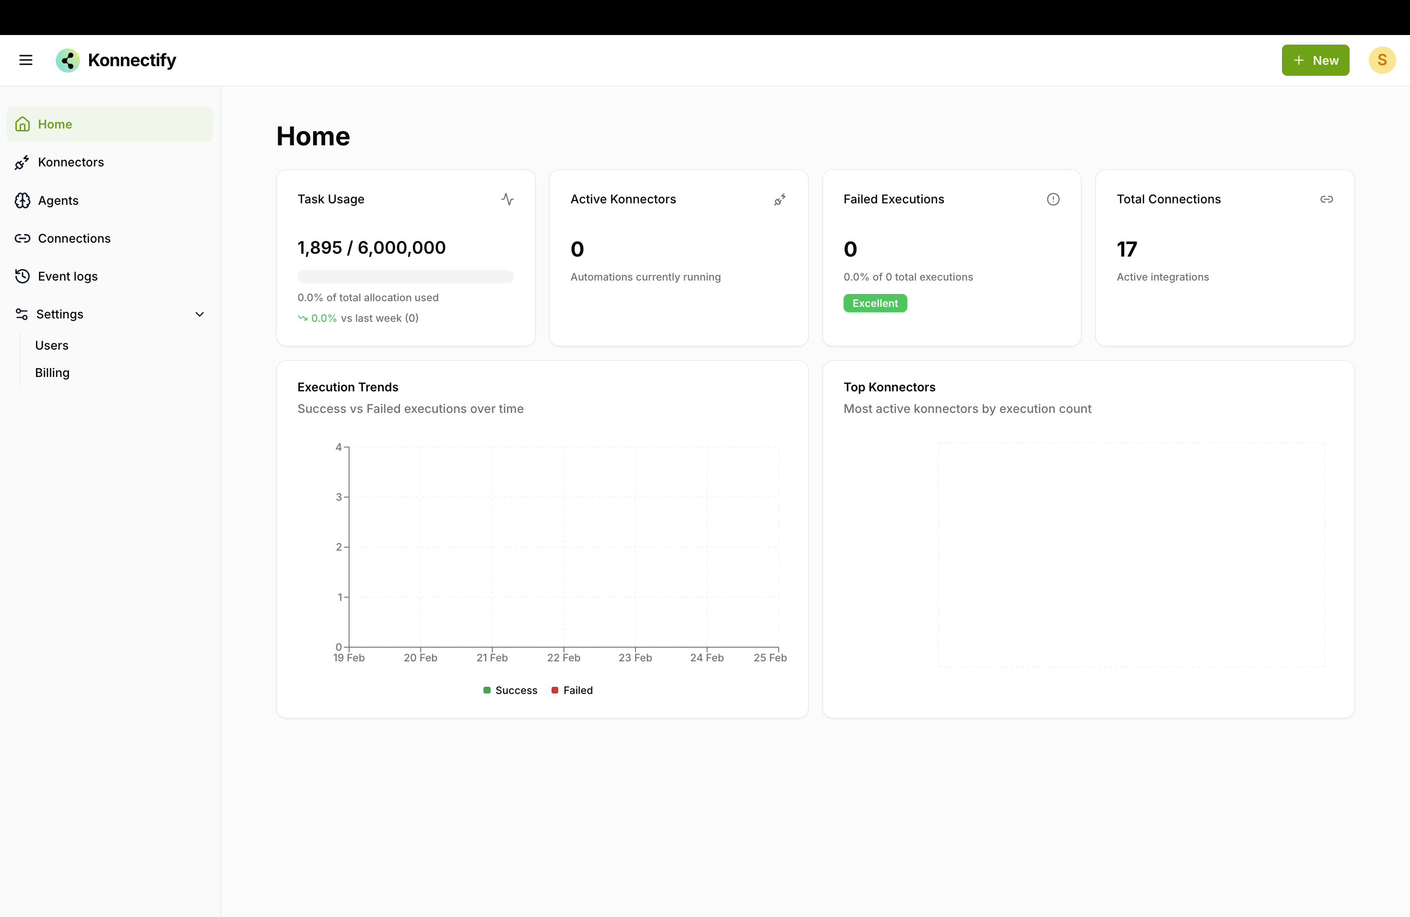Open the Users settings page
This screenshot has width=1410, height=917.
tap(51, 345)
